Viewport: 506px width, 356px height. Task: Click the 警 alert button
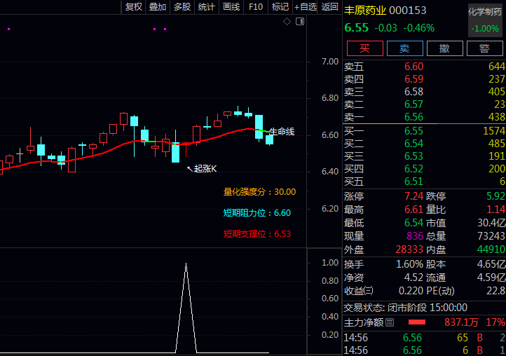click(x=485, y=48)
